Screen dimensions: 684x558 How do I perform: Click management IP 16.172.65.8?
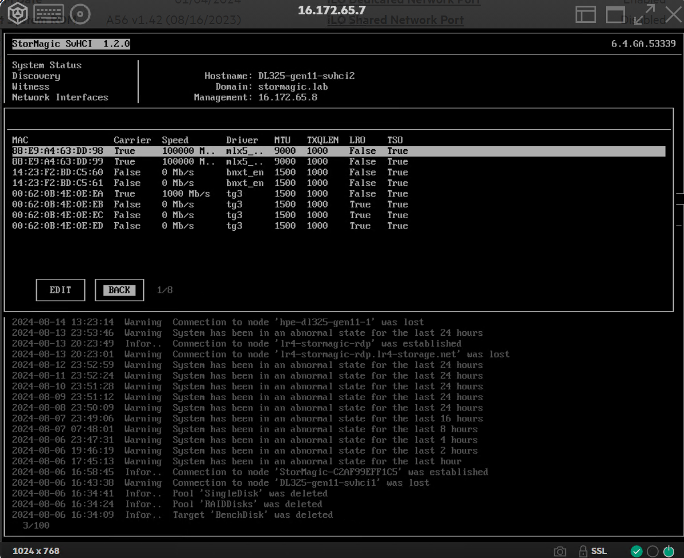pos(287,97)
